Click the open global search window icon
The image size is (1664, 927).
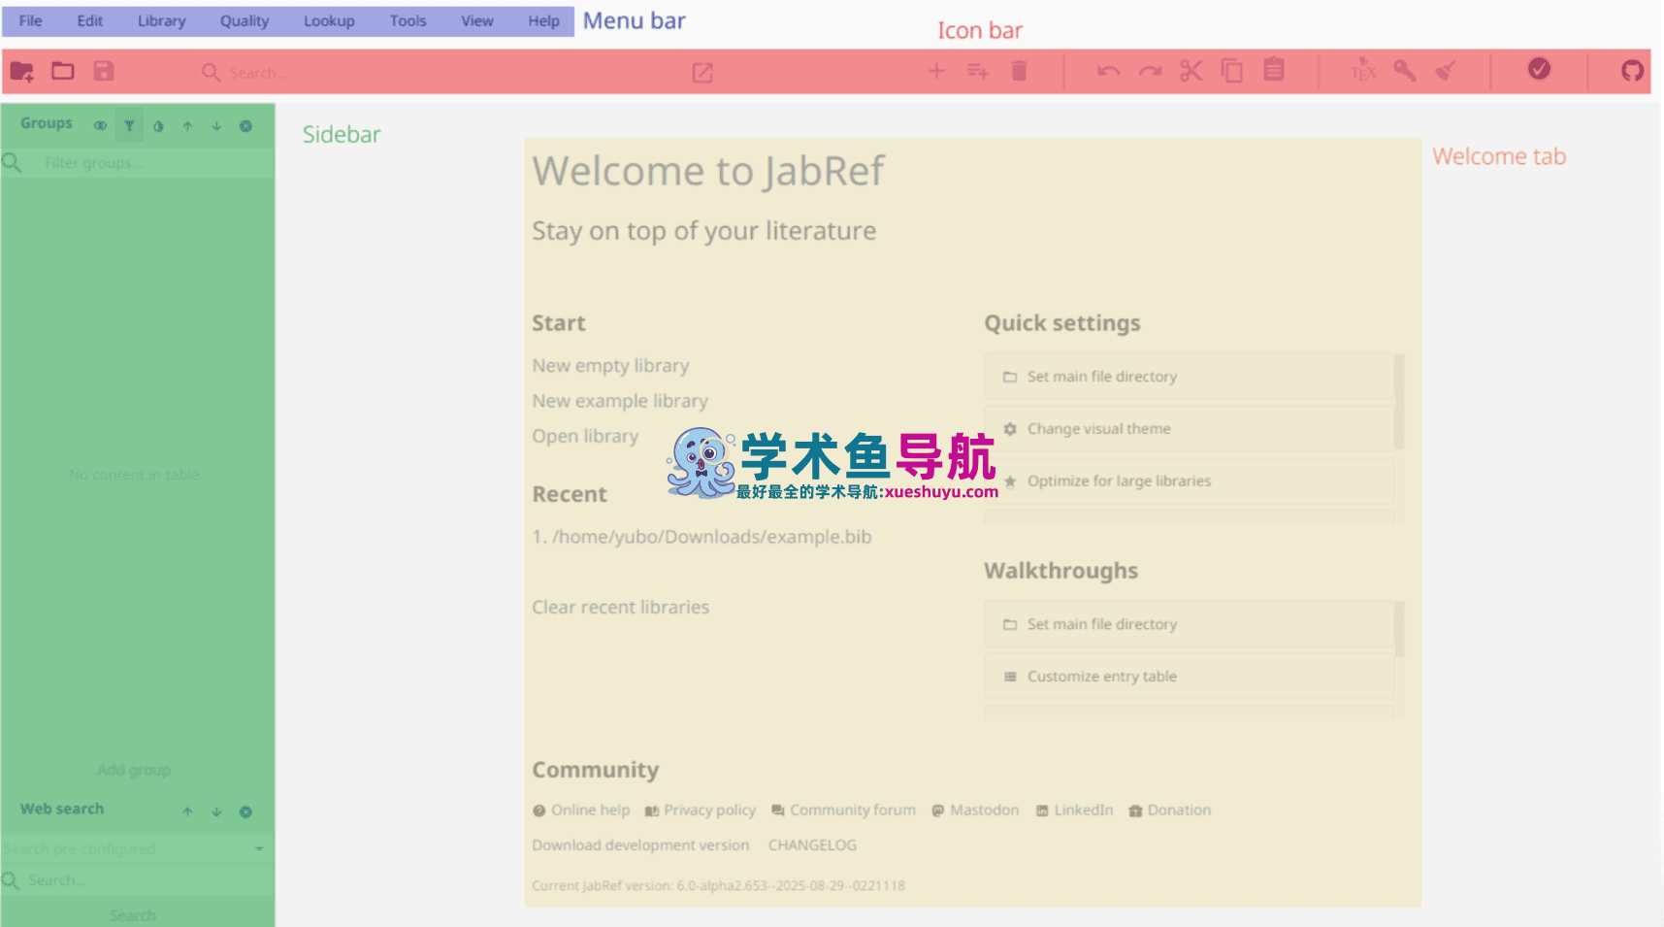point(702,73)
